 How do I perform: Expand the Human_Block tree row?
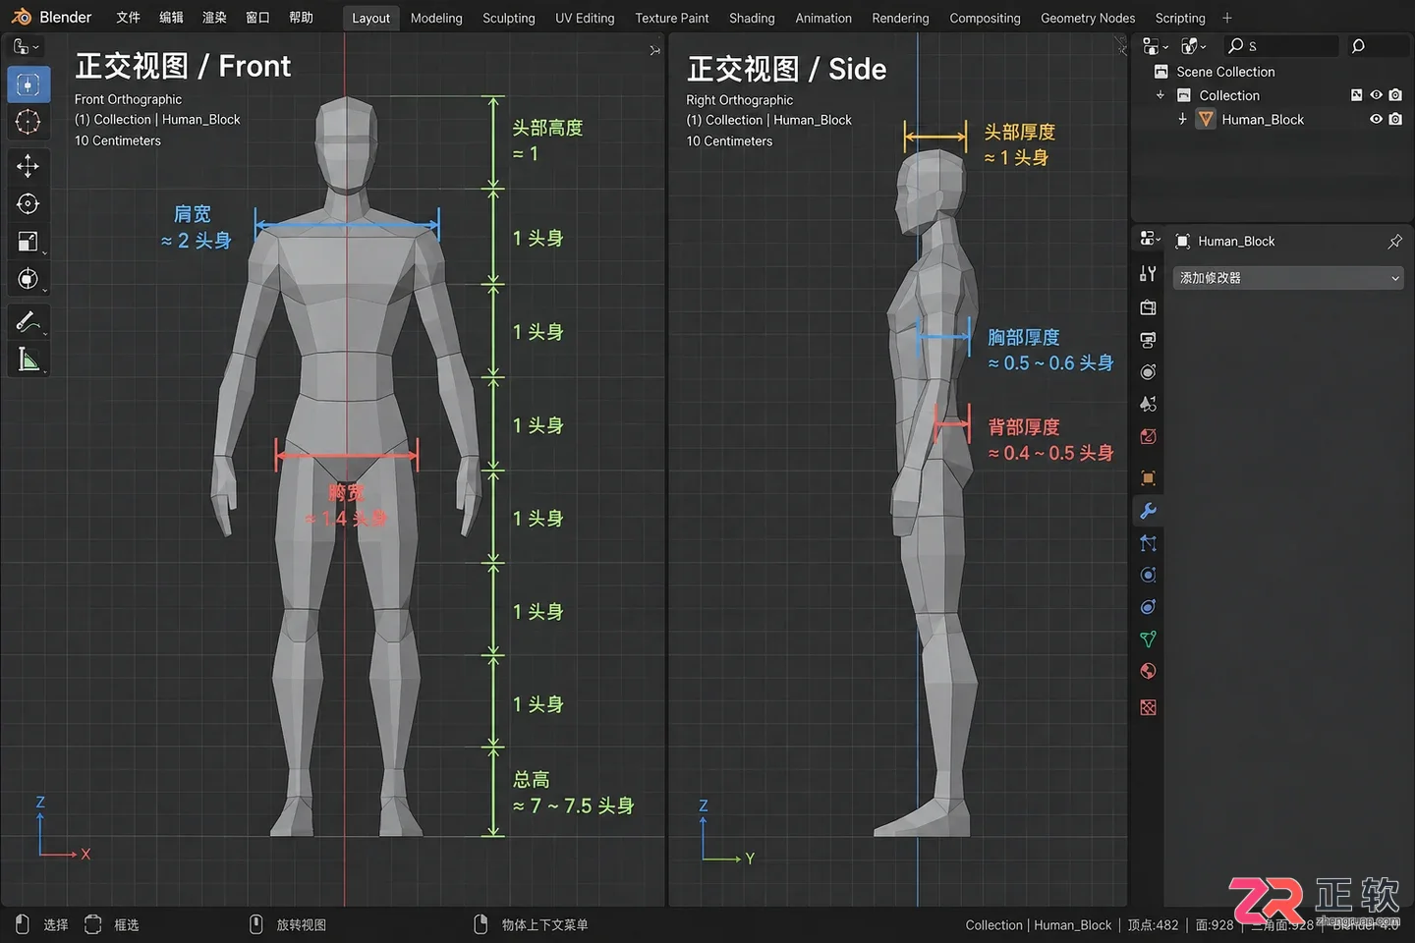(x=1182, y=119)
